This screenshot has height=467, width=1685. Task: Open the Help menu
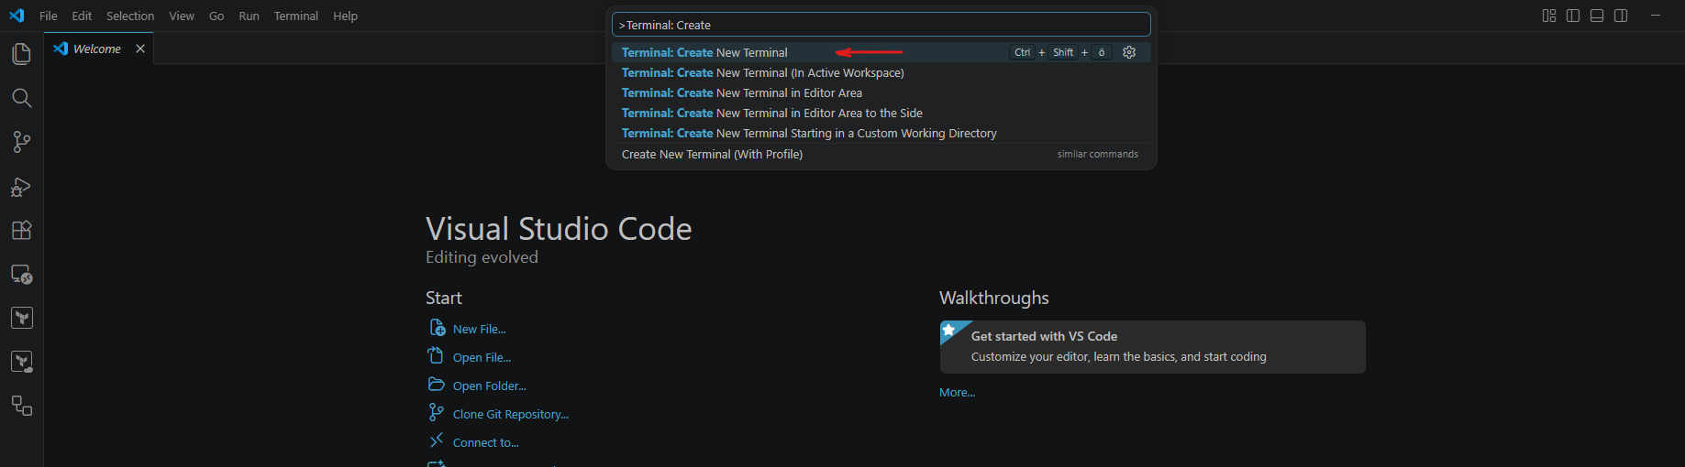[345, 16]
